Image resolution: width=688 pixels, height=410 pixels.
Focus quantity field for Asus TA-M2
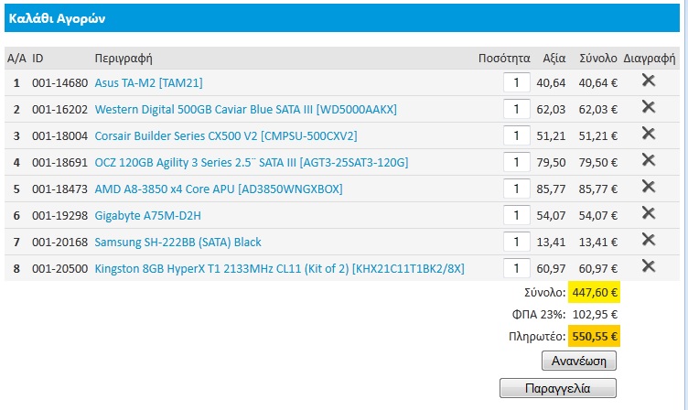[x=516, y=82]
